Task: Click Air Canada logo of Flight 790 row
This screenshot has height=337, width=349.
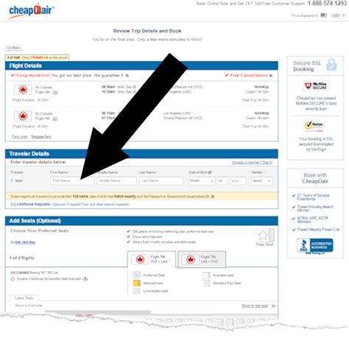Action: (23, 116)
